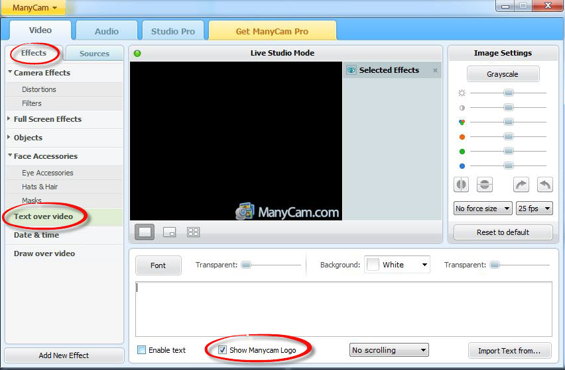This screenshot has height=370, width=565.
Task: Open Background color White dropdown
Action: 397,265
